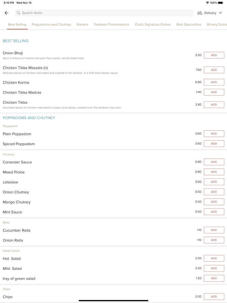Open the Balti Specialities tab
Screen dimensions: 227x303
[189, 24]
